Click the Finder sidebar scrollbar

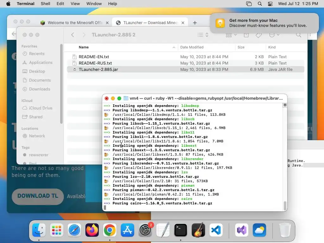click(x=61, y=84)
